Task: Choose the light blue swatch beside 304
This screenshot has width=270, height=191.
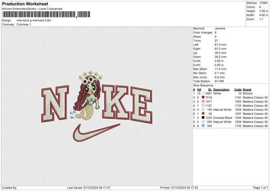Action: (x=203, y=126)
